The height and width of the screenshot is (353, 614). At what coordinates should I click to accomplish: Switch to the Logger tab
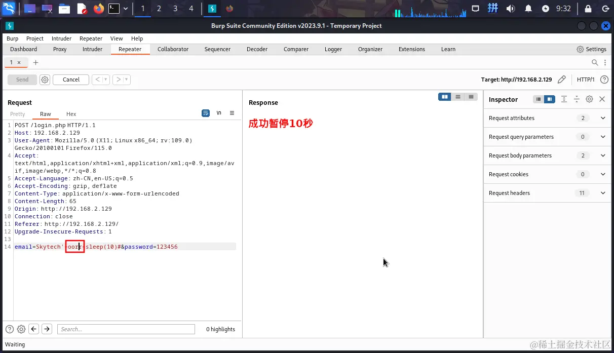pyautogui.click(x=333, y=49)
